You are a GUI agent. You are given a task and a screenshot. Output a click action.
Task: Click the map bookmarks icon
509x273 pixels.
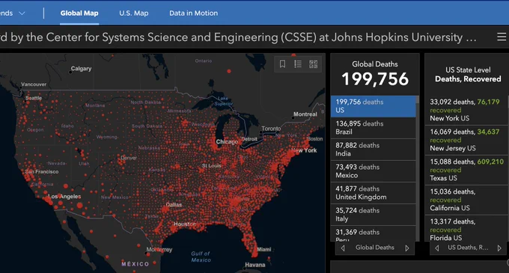coord(282,64)
